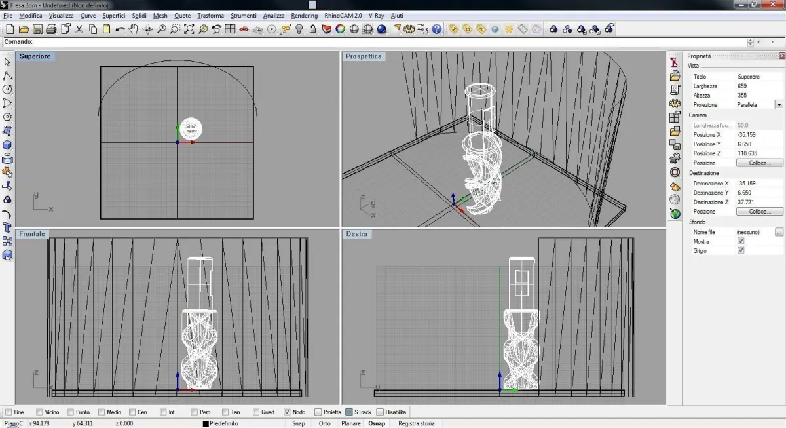Toggle Orto in status bar
Image resolution: width=786 pixels, height=428 pixels.
click(x=324, y=423)
